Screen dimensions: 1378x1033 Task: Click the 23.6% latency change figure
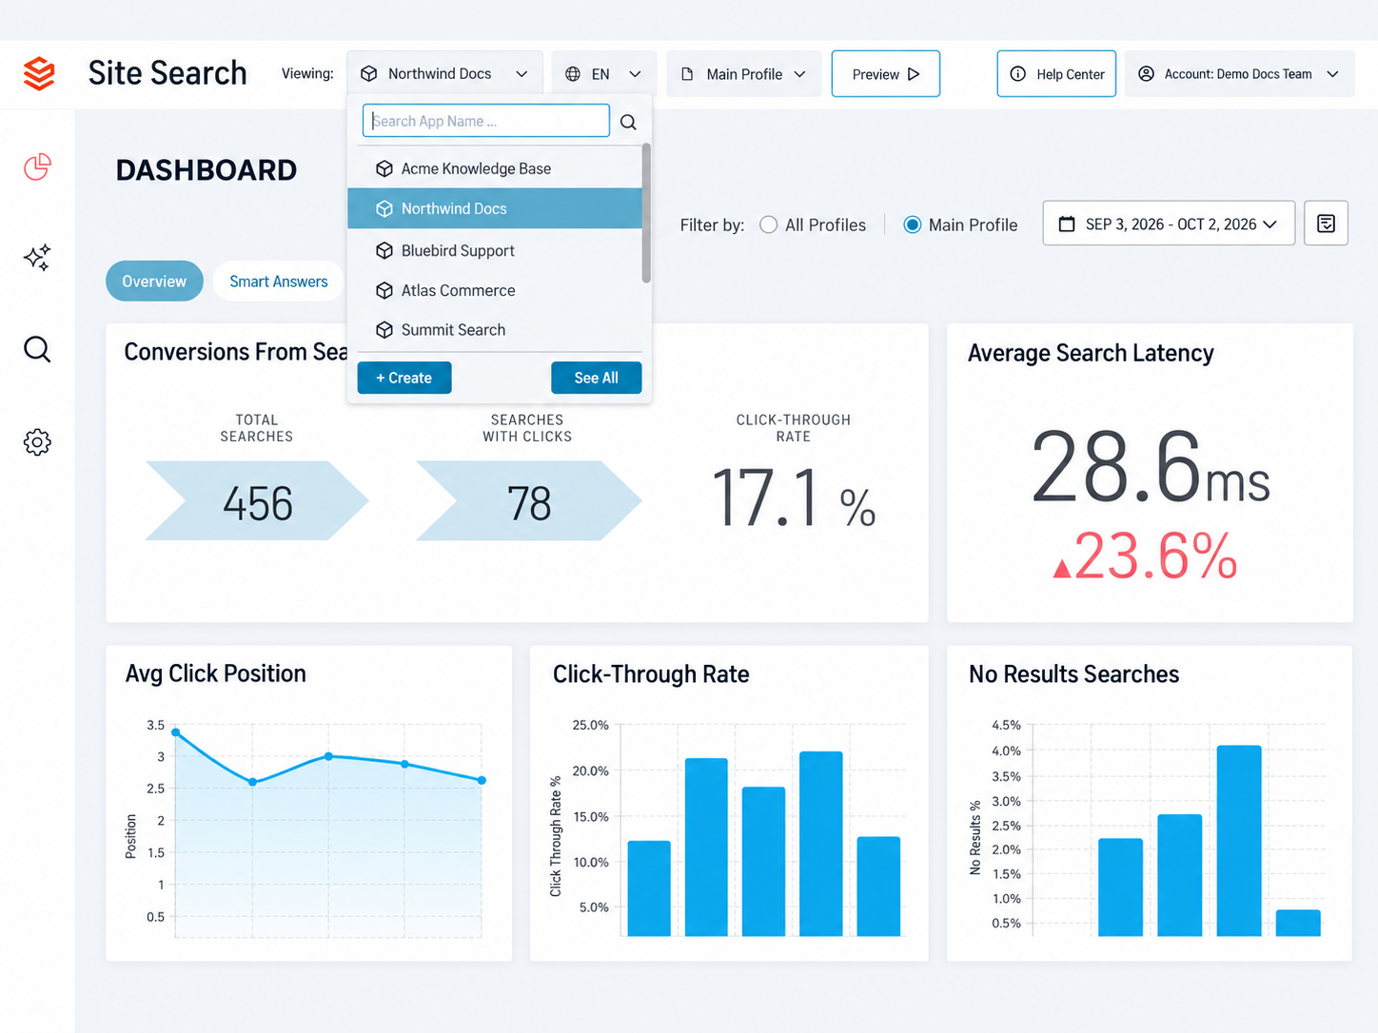[x=1145, y=556]
